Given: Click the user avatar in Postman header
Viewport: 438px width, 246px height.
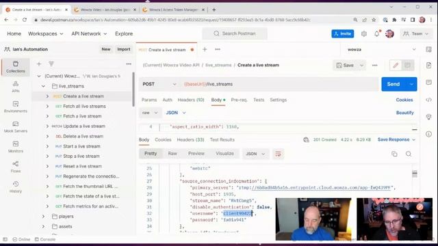Looking at the screenshot, I should coord(389,33).
